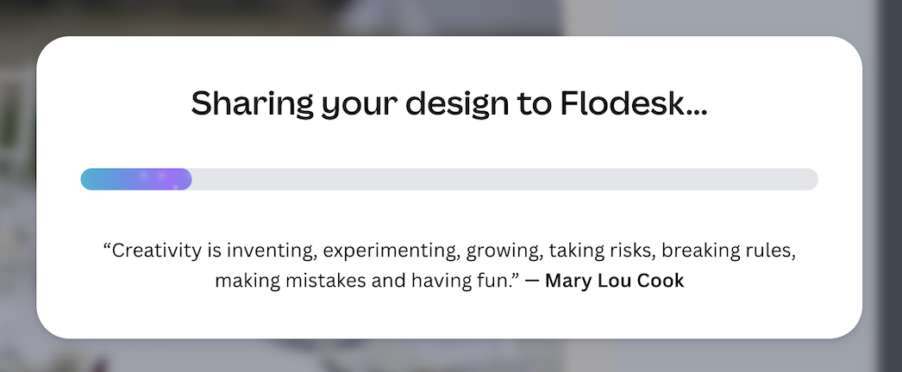Click the "Sharing your design to Flodesk..." heading
This screenshot has height=372, width=902.
pyautogui.click(x=449, y=105)
